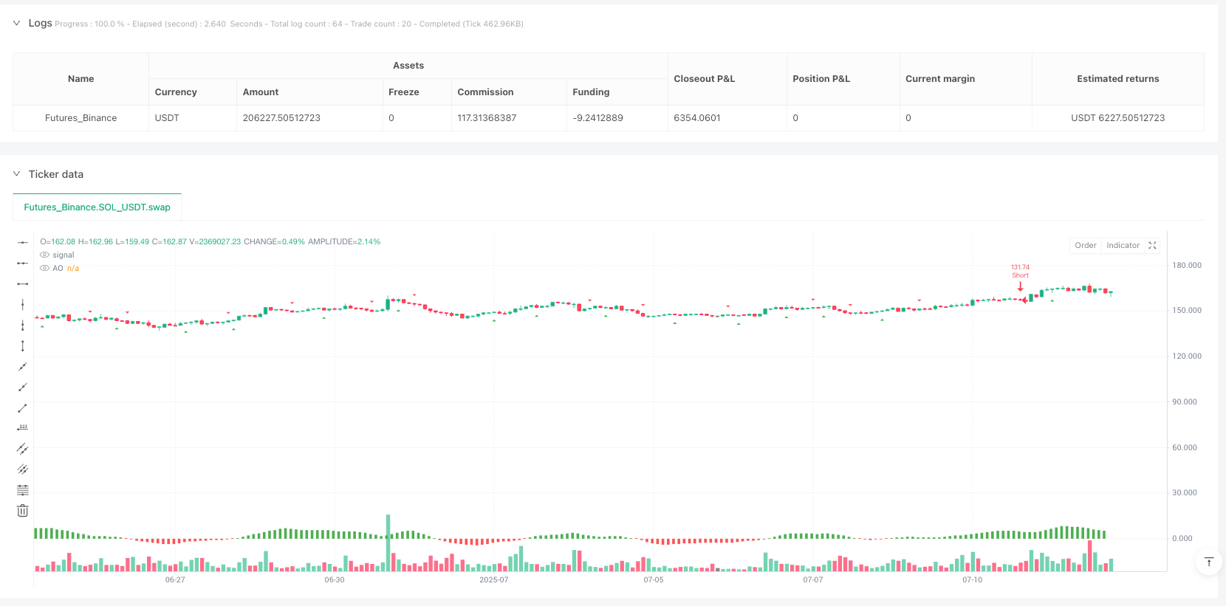Click the Order button on chart
This screenshot has width=1226, height=606.
(x=1085, y=246)
